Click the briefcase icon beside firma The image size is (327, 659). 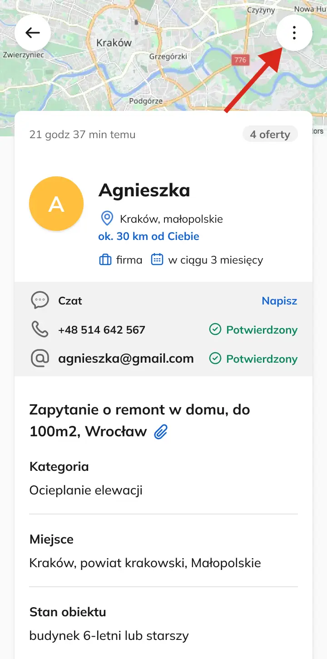[105, 260]
